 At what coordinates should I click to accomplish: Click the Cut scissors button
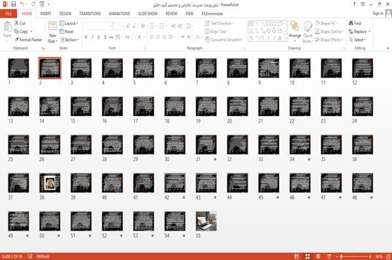click(20, 23)
